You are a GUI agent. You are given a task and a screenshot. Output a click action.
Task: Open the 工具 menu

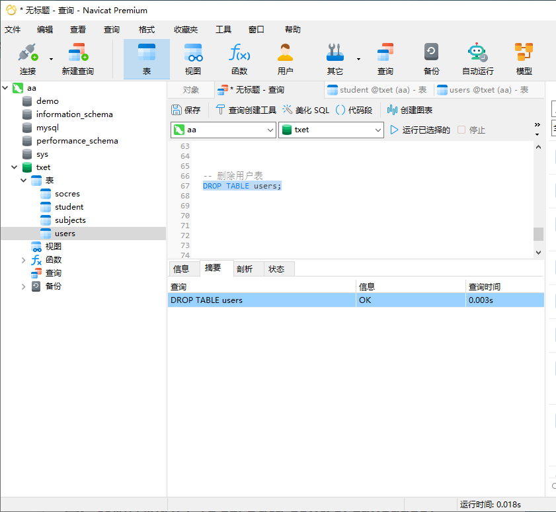pyautogui.click(x=223, y=30)
